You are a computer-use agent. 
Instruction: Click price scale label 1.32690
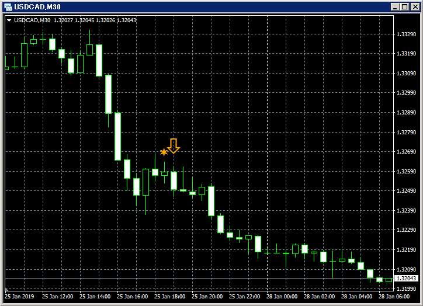point(406,151)
